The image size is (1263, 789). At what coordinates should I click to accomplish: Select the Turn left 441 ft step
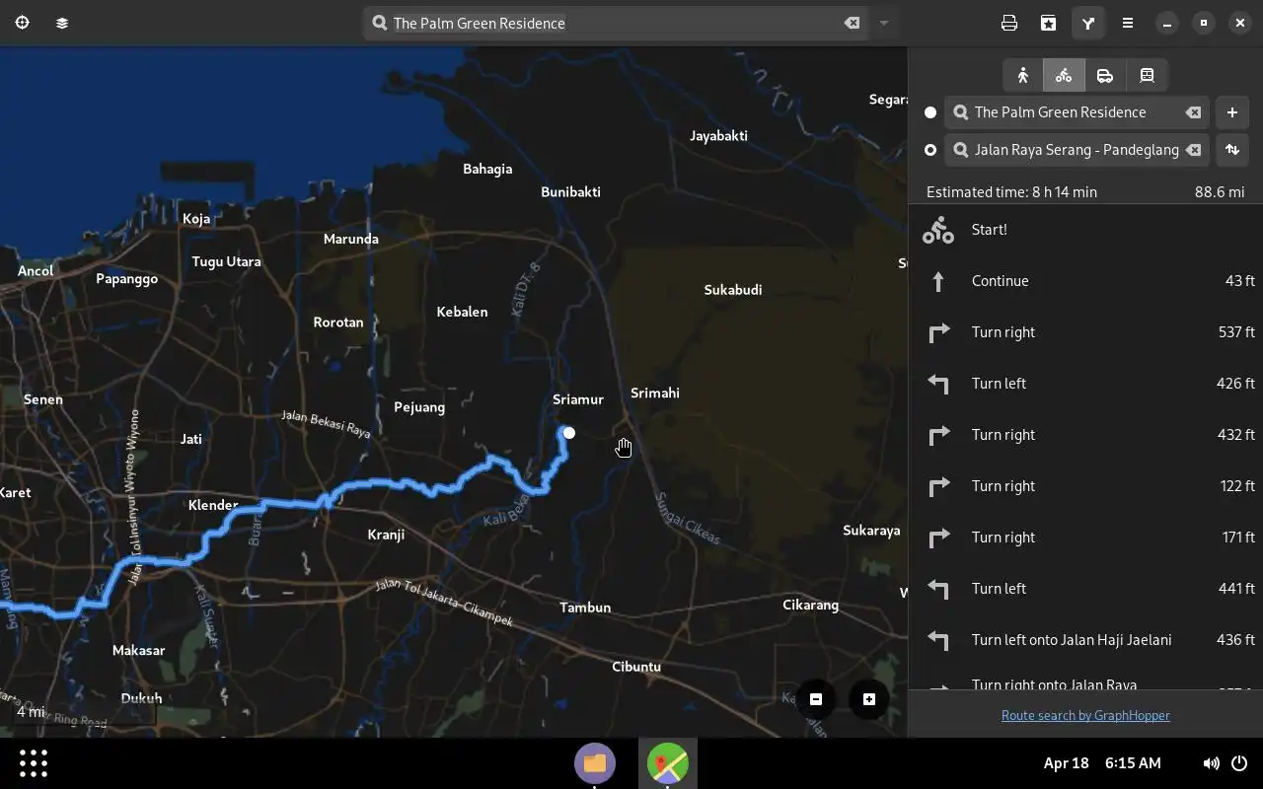tap(1085, 589)
